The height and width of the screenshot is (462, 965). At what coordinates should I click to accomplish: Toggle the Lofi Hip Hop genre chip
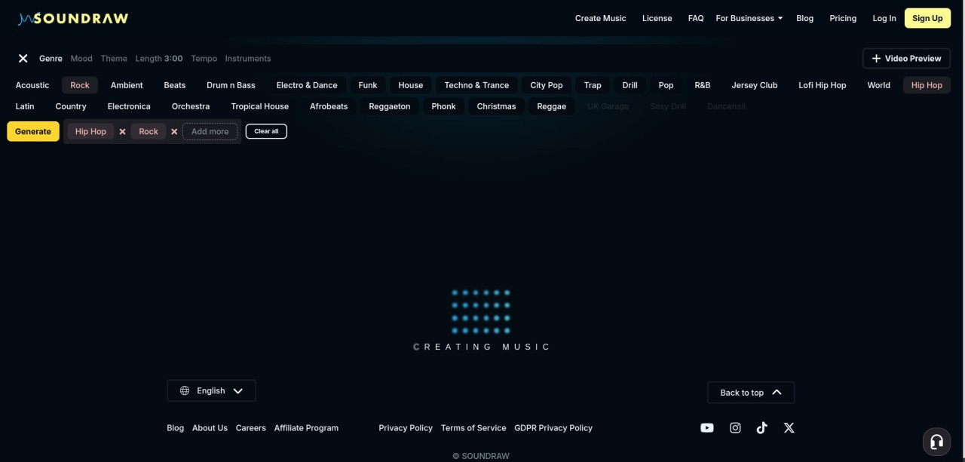coord(822,85)
